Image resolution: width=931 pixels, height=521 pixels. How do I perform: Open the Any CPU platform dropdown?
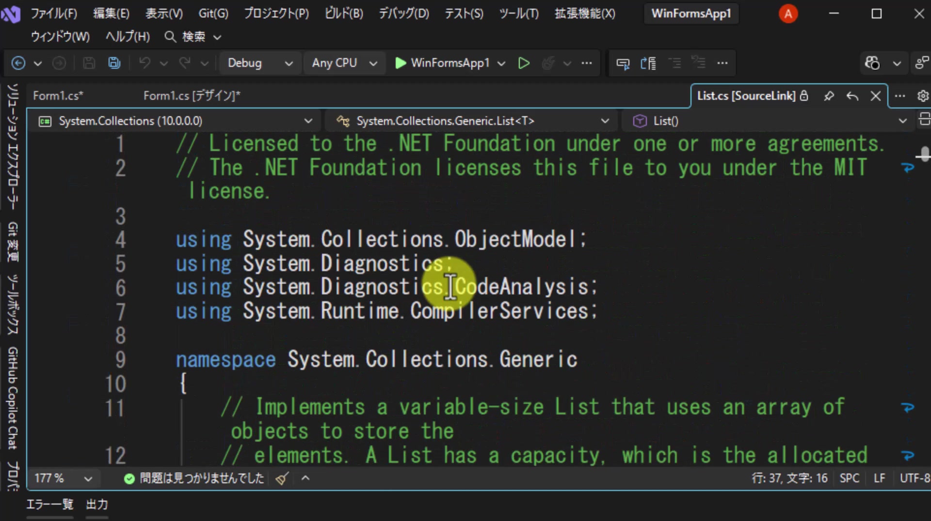[x=344, y=63]
